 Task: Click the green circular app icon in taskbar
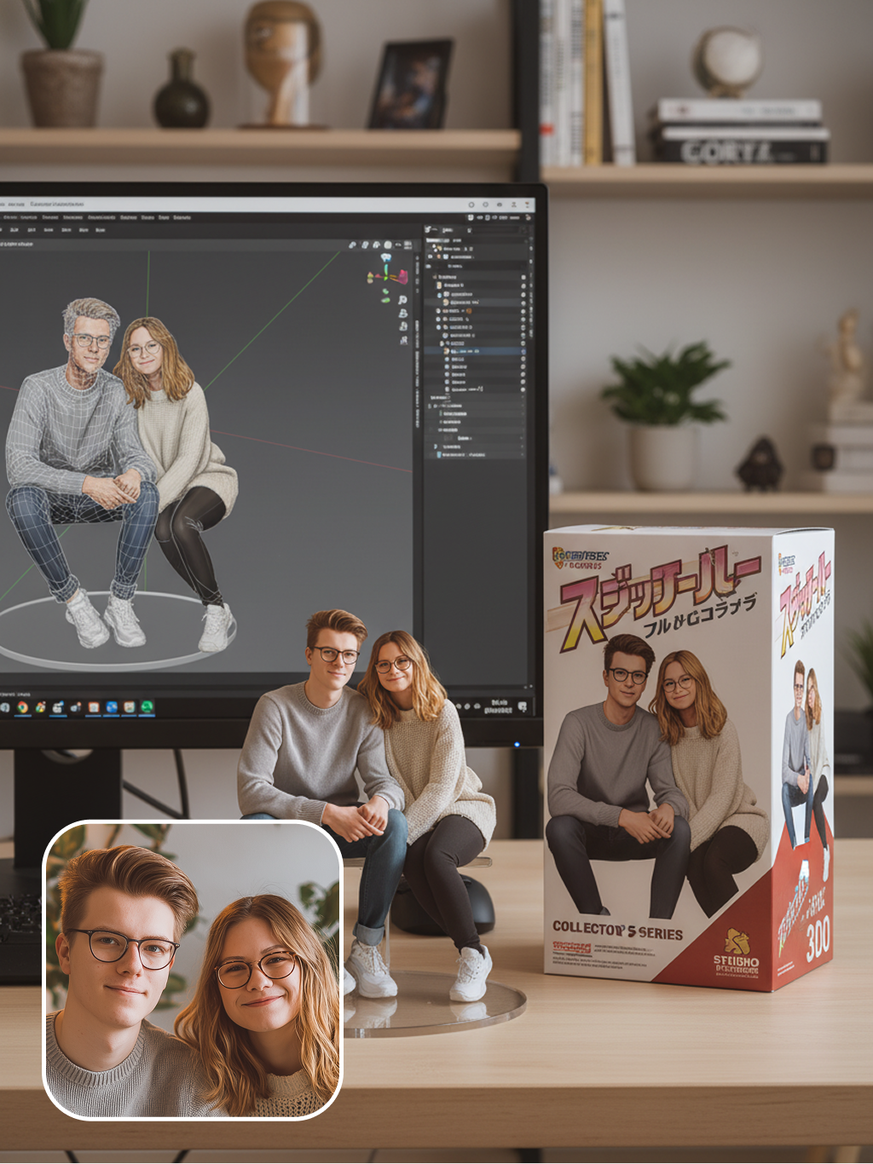(147, 706)
